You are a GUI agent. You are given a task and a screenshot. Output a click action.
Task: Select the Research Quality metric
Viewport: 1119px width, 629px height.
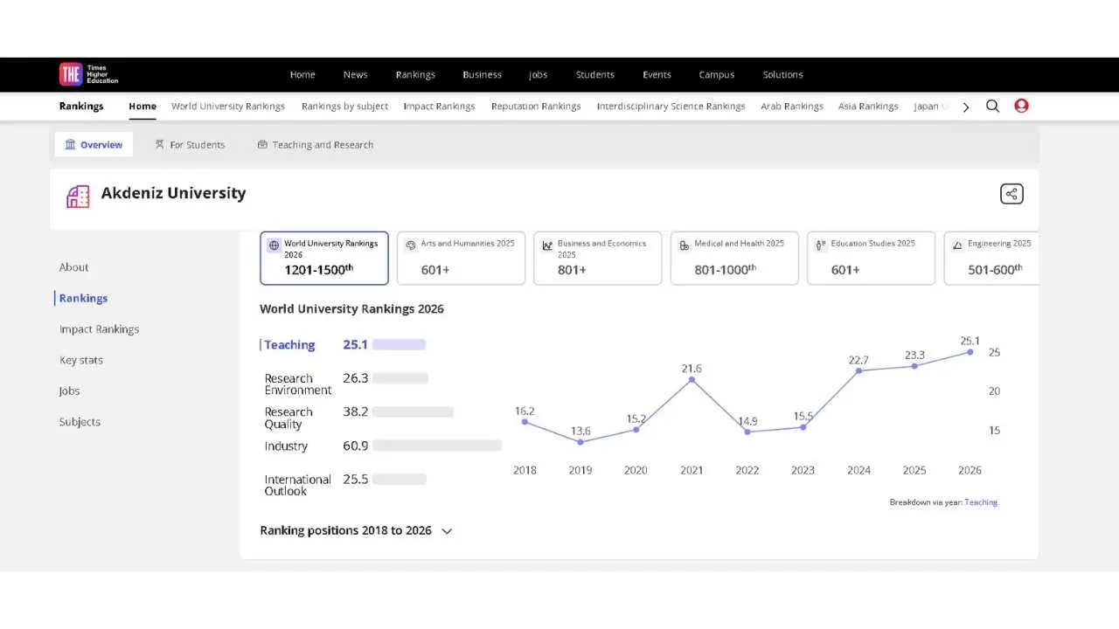click(x=288, y=418)
